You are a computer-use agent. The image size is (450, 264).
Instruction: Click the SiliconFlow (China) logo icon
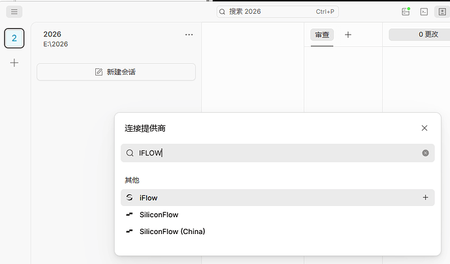coord(129,231)
